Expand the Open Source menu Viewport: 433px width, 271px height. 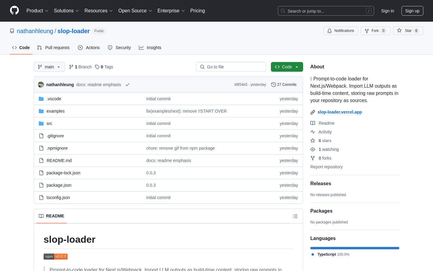[135, 11]
